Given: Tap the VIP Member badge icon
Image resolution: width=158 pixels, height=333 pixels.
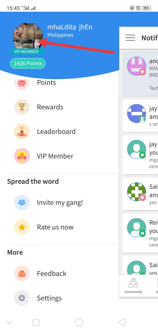Looking at the screenshot, I should coord(22,156).
